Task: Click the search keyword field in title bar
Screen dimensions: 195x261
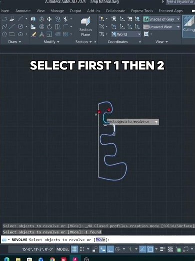Action: coord(180,2)
